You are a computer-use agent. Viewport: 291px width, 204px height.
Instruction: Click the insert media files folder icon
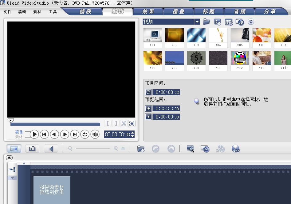click(x=141, y=149)
